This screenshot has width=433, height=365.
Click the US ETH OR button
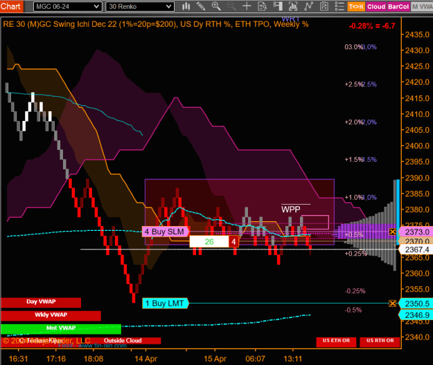click(336, 341)
